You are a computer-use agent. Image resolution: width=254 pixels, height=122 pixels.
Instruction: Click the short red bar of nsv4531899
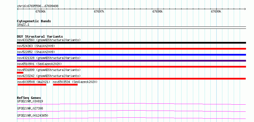click(20, 73)
